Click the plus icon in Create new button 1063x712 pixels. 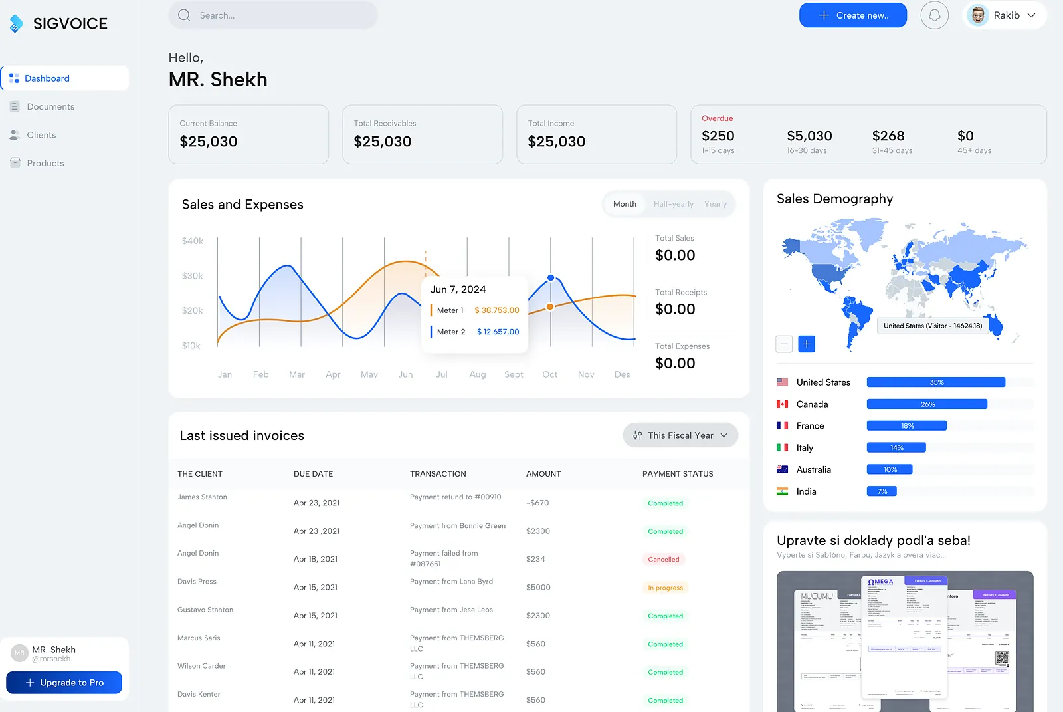point(824,15)
